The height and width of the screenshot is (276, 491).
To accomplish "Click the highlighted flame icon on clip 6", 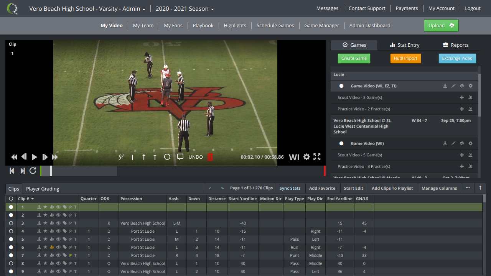I will pos(52,247).
